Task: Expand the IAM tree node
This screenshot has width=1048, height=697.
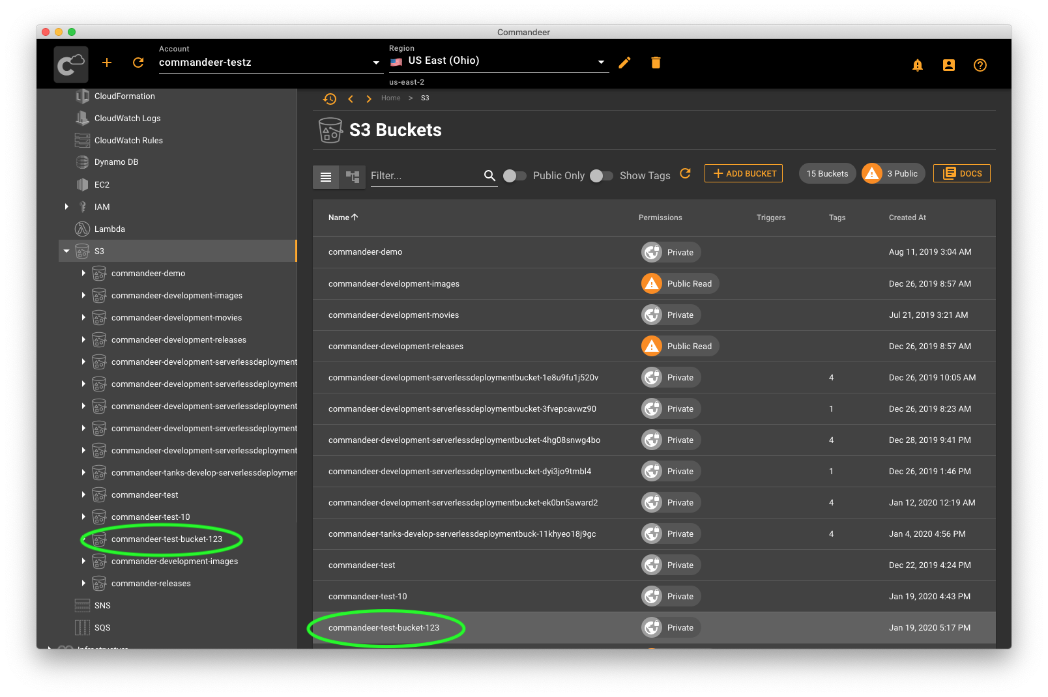Action: tap(66, 206)
